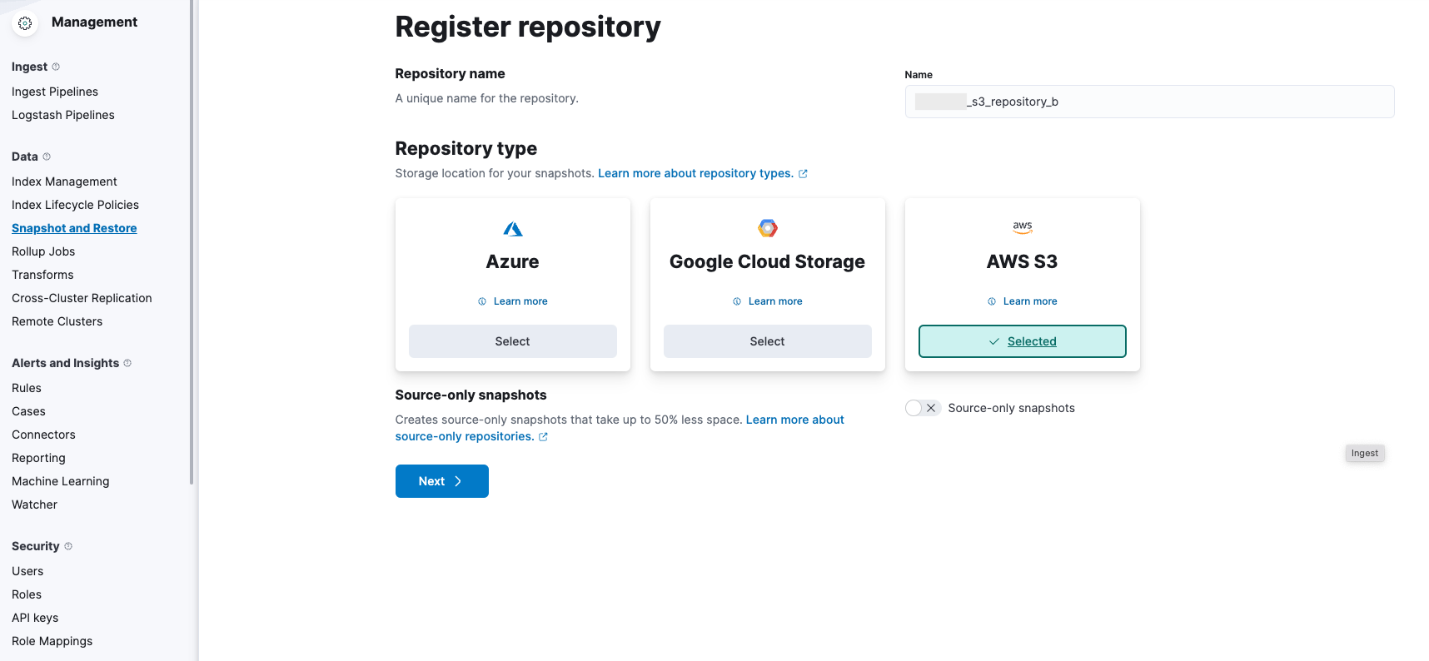Click the info icon next to Data
The height and width of the screenshot is (661, 1429).
47,157
